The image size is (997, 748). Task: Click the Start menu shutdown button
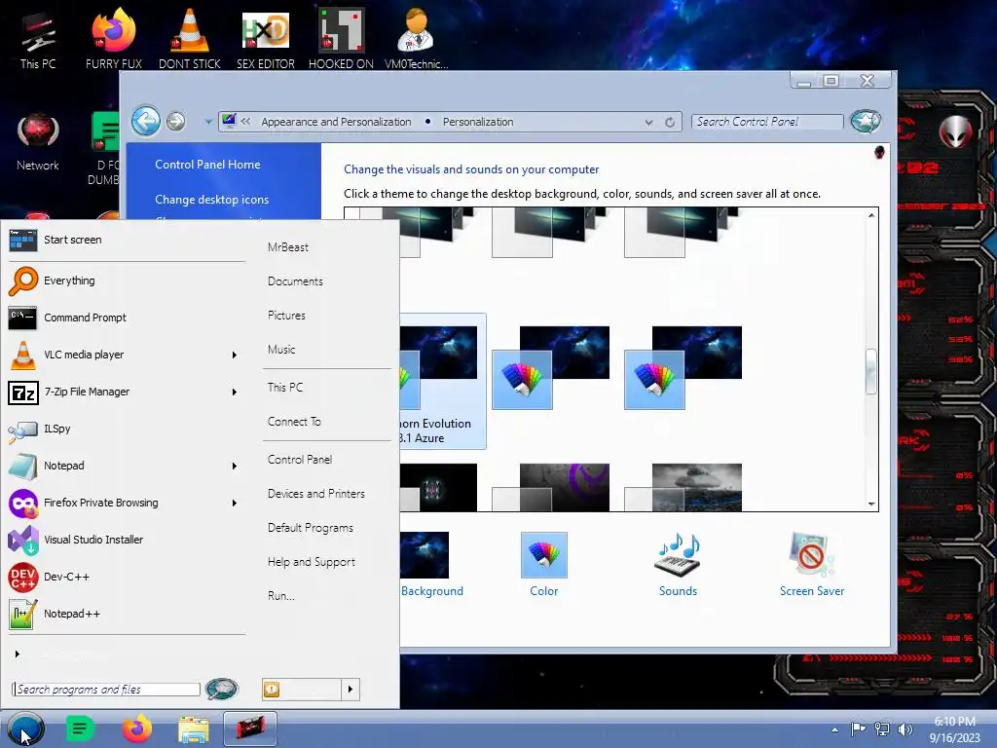coord(302,690)
